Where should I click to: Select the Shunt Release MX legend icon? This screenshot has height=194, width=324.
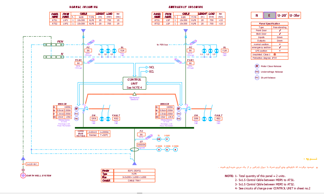(x=257, y=78)
